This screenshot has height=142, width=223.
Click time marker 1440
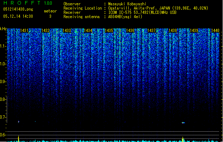pyautogui.click(x=215, y=31)
